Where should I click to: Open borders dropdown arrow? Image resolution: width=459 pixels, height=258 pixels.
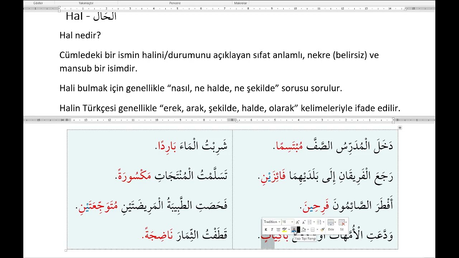(x=317, y=230)
